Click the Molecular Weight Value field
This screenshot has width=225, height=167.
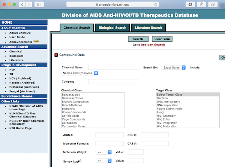(x=136, y=152)
